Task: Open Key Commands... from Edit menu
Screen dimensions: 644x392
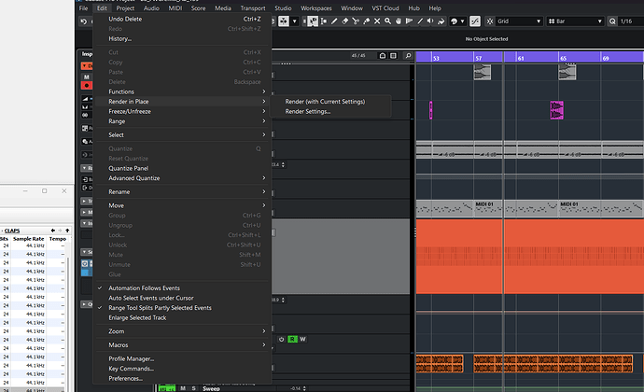Action: pos(132,368)
